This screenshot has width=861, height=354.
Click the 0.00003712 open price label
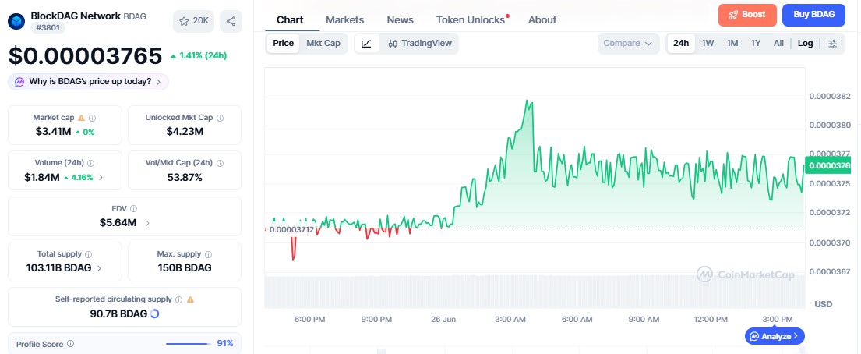coord(291,229)
